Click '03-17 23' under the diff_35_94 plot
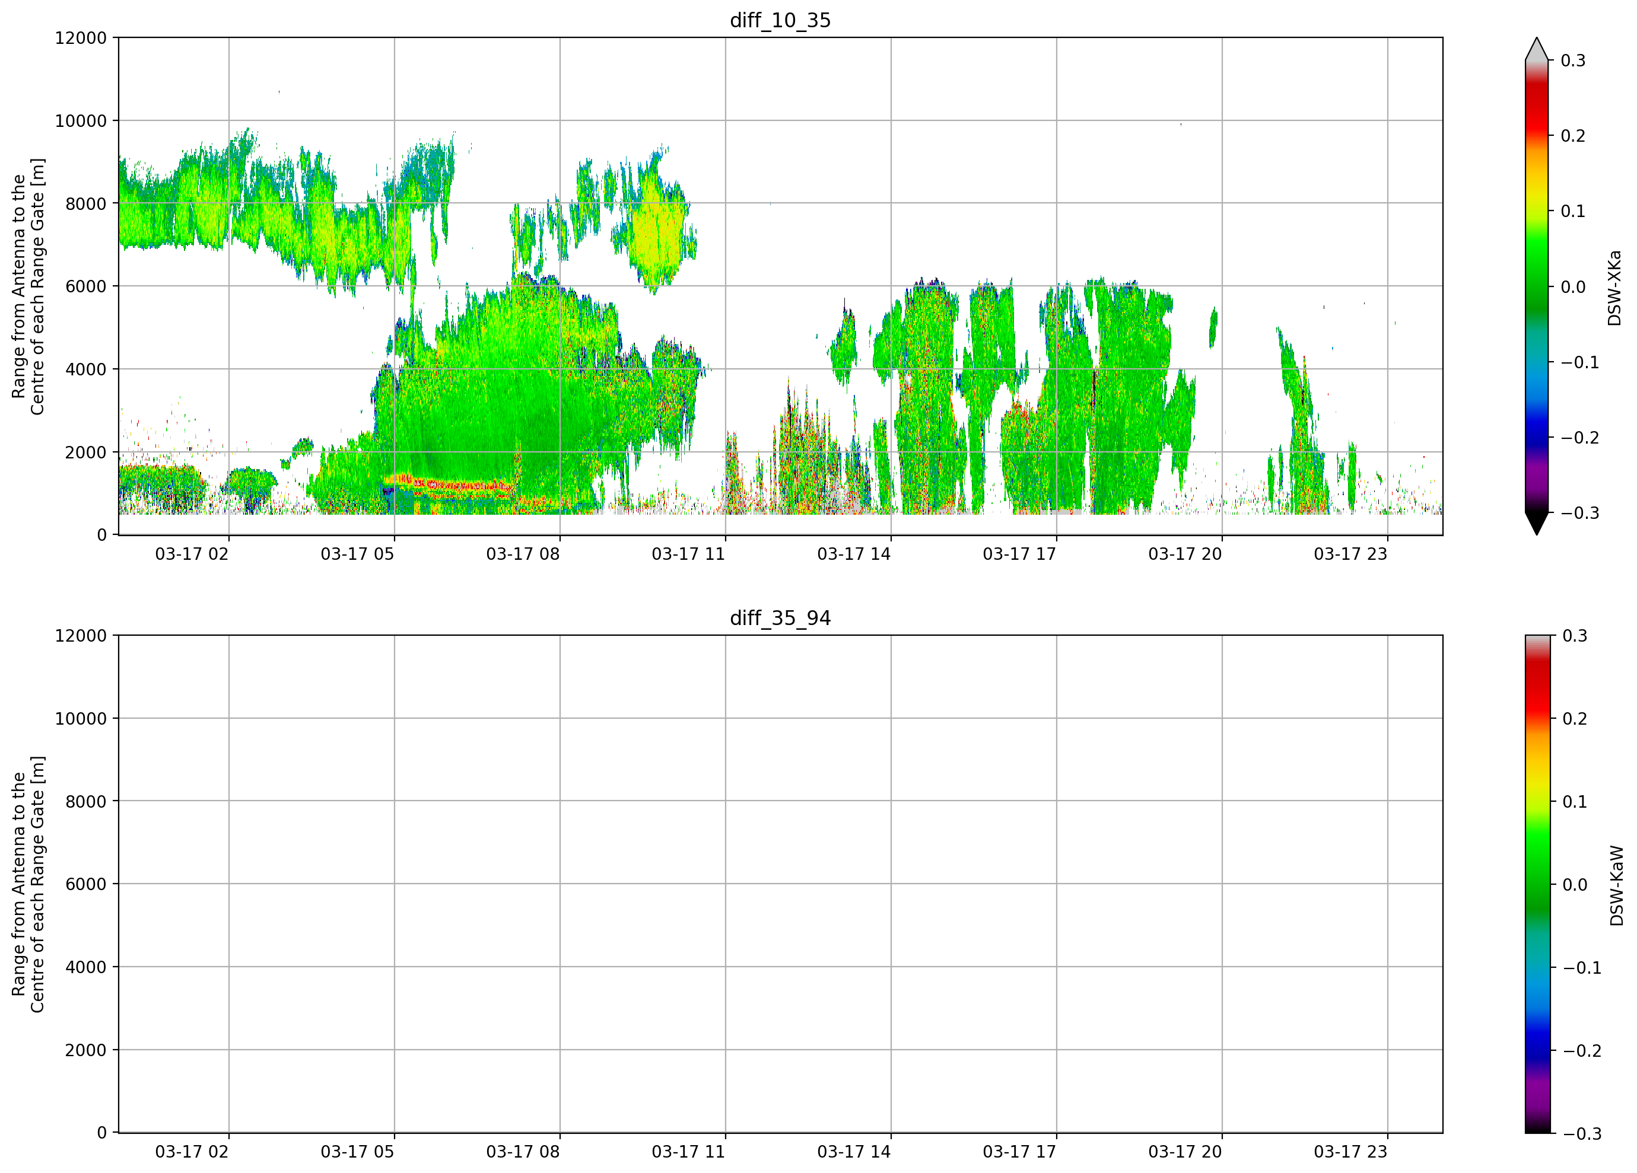 pyautogui.click(x=1350, y=1152)
